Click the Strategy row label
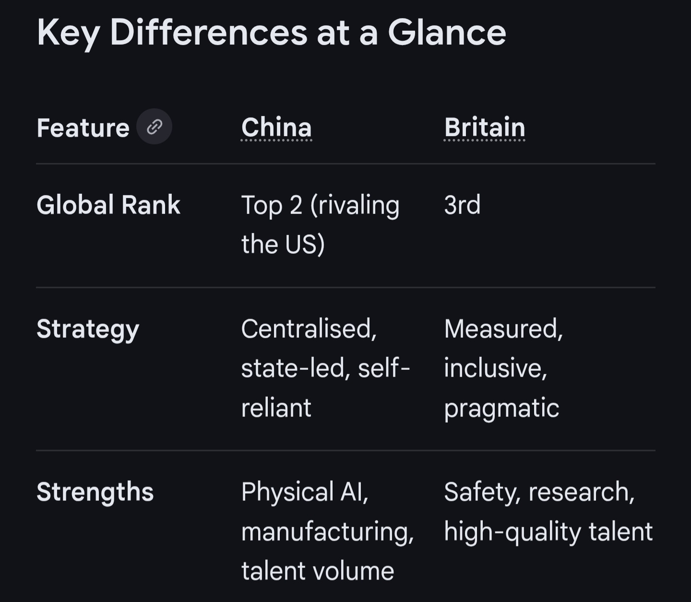The height and width of the screenshot is (602, 691). (x=88, y=330)
